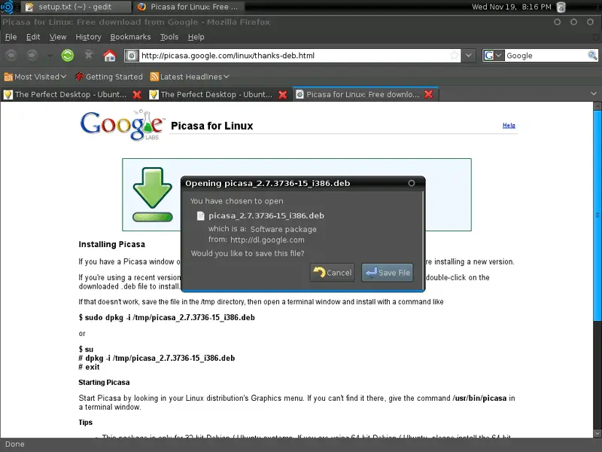
Task: Switch to Picasa Firefox window in taskbar
Action: (x=188, y=7)
